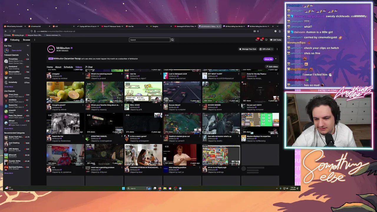
Task: Click the browser reload icon
Action: (14, 31)
